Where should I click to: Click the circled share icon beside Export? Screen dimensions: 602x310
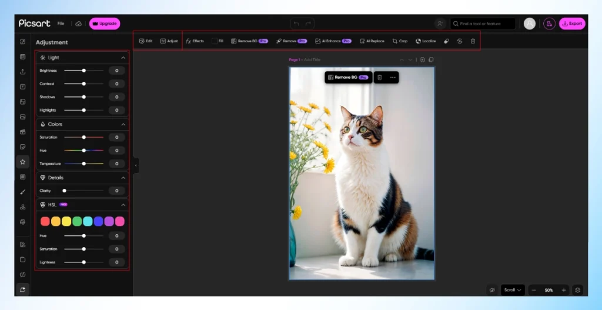[x=549, y=24]
